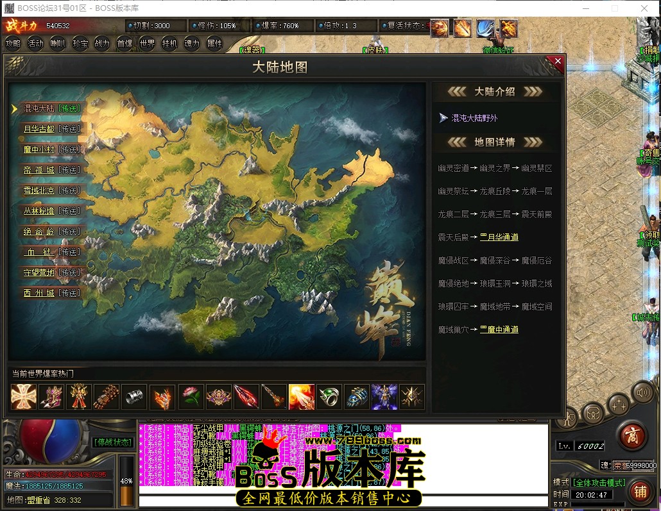This screenshot has width=661, height=511.
Task: Teleport to 绝命岭
Action: (x=69, y=231)
